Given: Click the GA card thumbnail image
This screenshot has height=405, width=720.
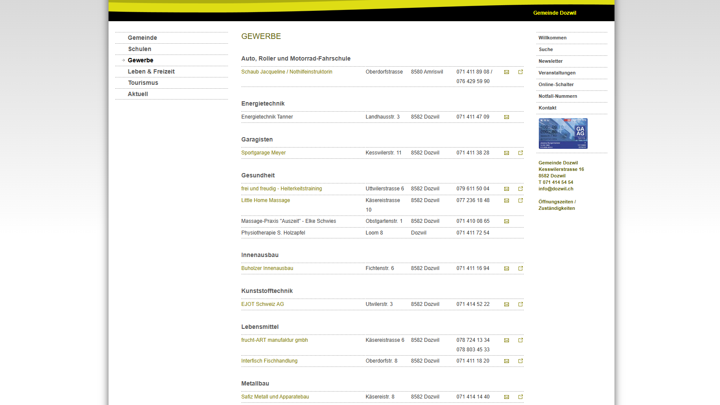Looking at the screenshot, I should pyautogui.click(x=563, y=134).
